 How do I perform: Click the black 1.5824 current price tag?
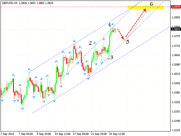click(x=176, y=29)
